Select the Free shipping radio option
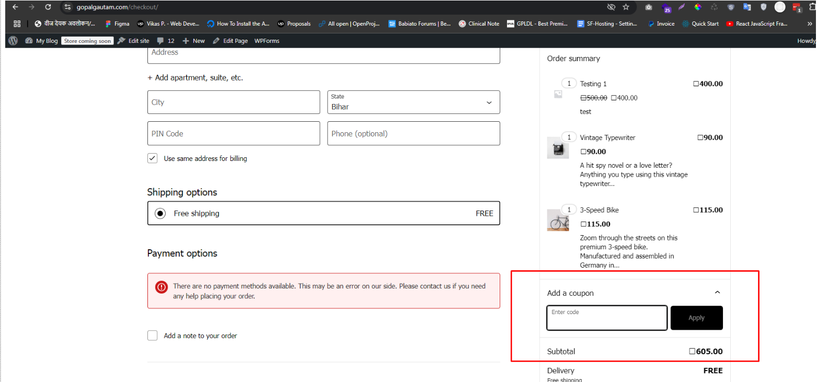 click(160, 213)
